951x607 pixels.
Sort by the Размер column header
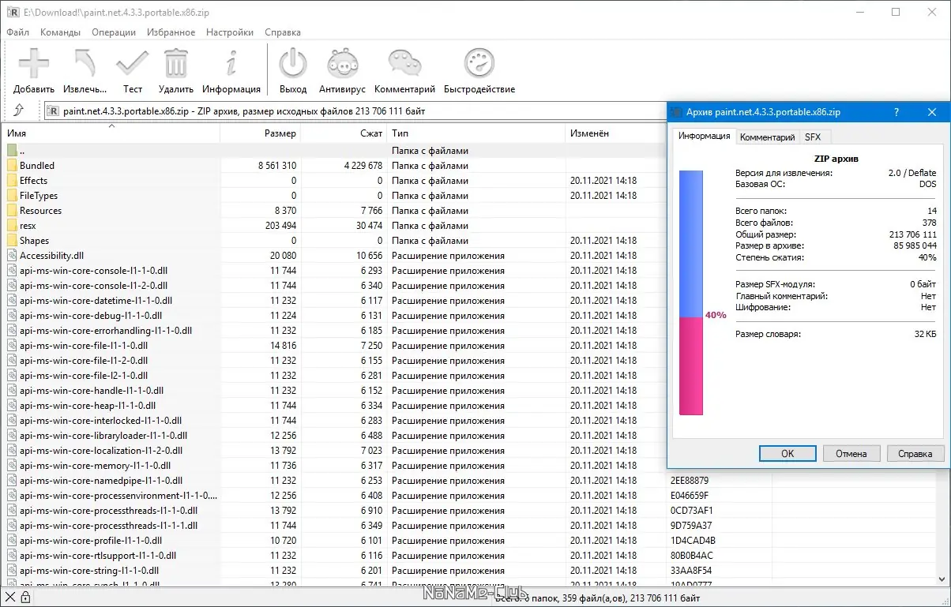pyautogui.click(x=261, y=133)
